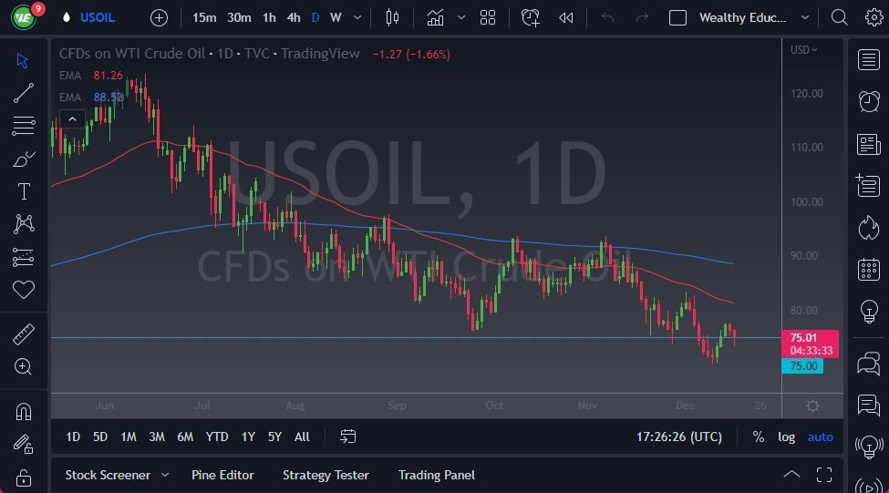Toggle auto scale mode
This screenshot has width=889, height=493.
(x=820, y=437)
